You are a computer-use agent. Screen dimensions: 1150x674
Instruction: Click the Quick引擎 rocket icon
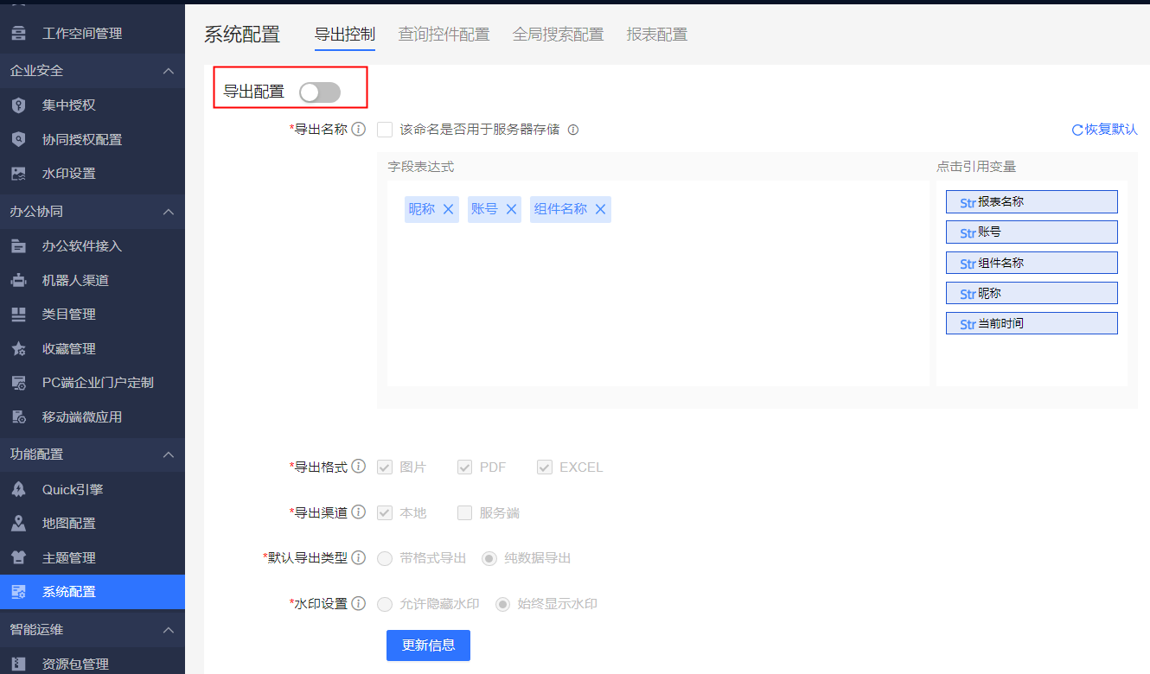(x=18, y=490)
